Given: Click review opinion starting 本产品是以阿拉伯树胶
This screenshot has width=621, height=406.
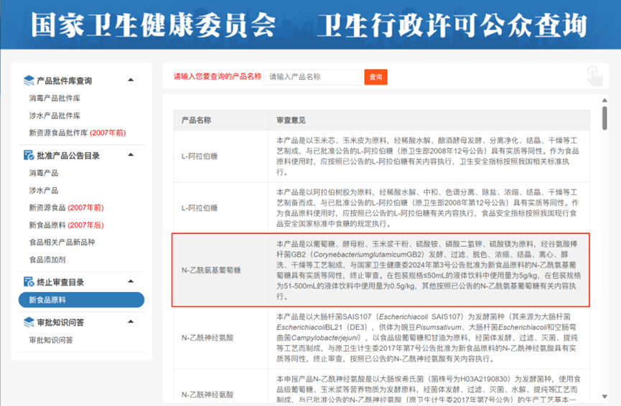Looking at the screenshot, I should point(428,208).
